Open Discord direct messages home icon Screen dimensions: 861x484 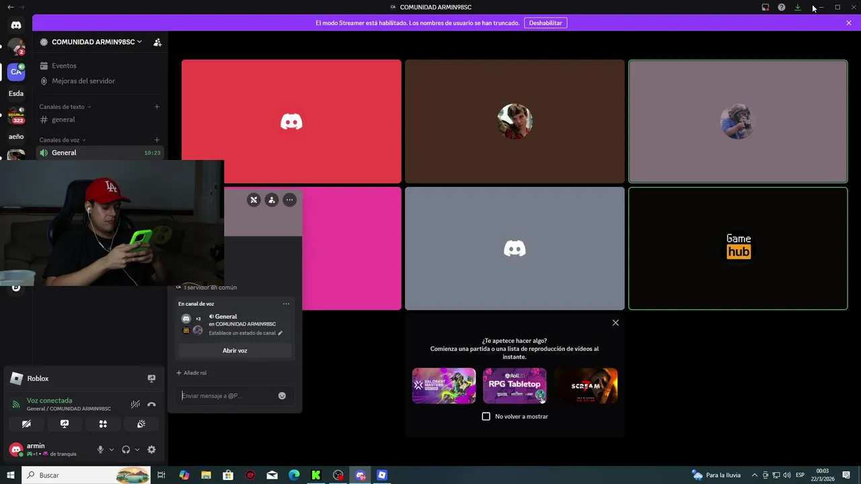pos(16,25)
